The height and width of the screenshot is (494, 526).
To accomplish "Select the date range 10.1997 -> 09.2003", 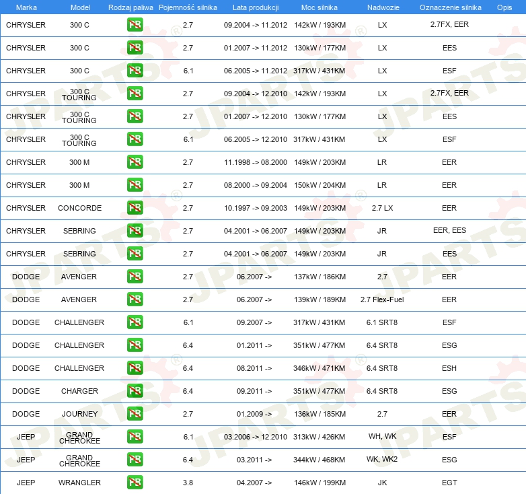I will [256, 208].
